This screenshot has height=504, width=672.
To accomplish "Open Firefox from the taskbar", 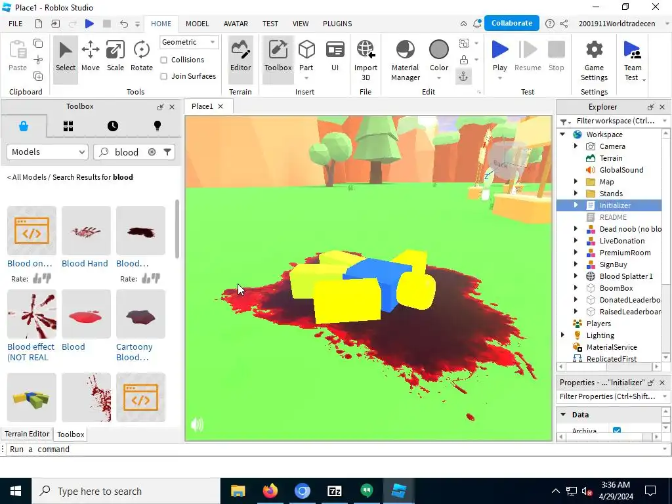I will click(270, 491).
